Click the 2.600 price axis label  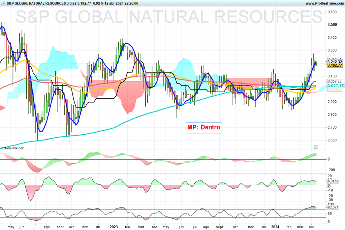click(332, 140)
